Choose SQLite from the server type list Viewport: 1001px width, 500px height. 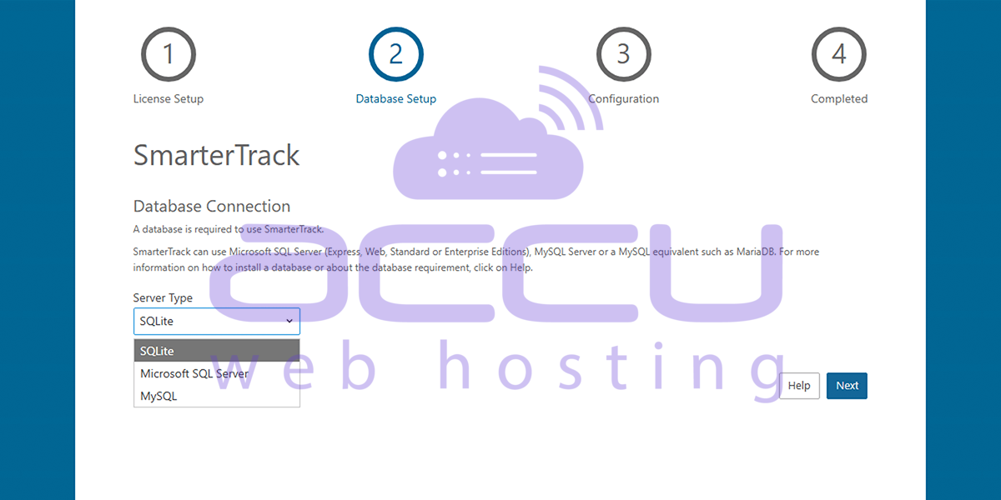[217, 351]
